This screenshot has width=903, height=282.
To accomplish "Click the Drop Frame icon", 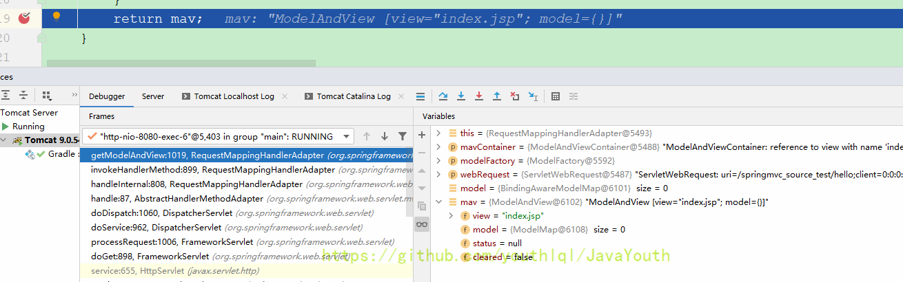I will pyautogui.click(x=515, y=96).
